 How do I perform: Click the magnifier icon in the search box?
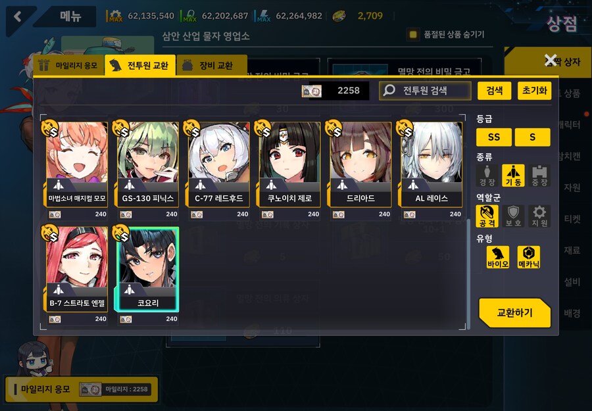tap(389, 90)
